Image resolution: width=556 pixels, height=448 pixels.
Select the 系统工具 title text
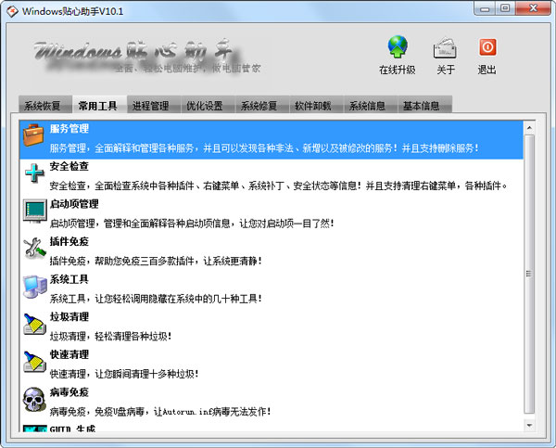69,279
